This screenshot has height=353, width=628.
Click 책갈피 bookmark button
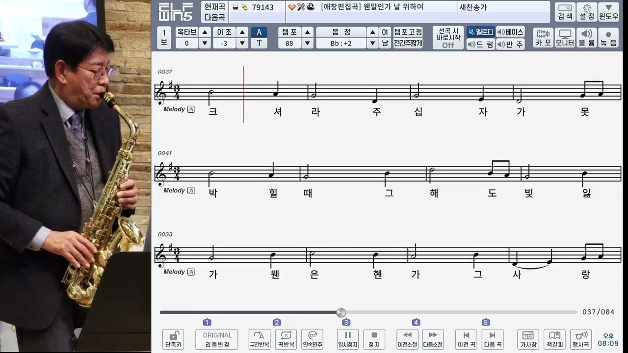(555, 339)
